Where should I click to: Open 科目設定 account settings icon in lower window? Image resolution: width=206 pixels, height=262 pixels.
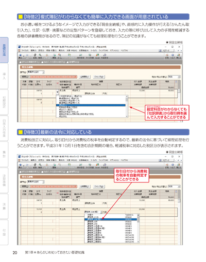pos(105,165)
